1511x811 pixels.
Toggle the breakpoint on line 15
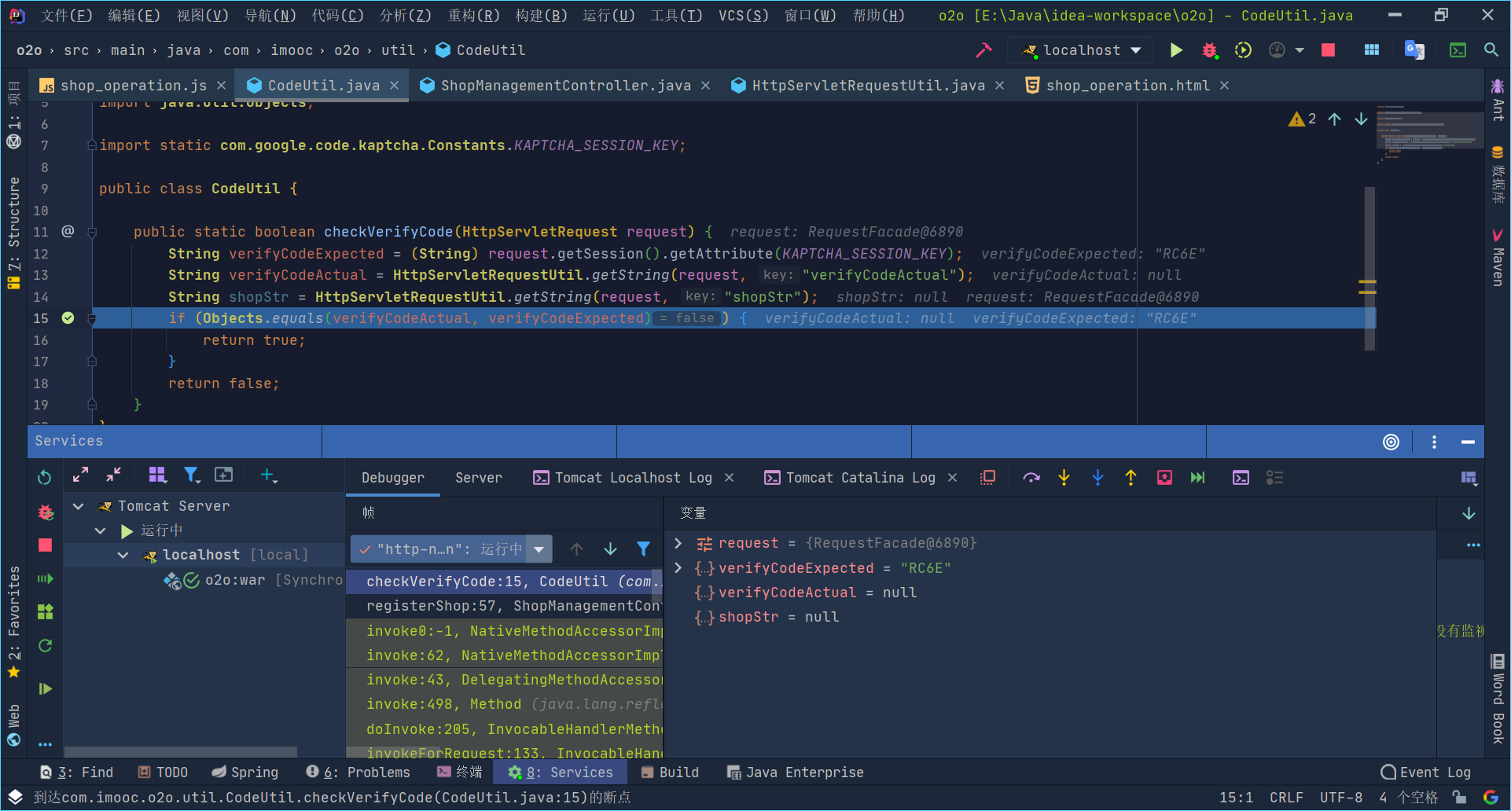click(x=68, y=318)
